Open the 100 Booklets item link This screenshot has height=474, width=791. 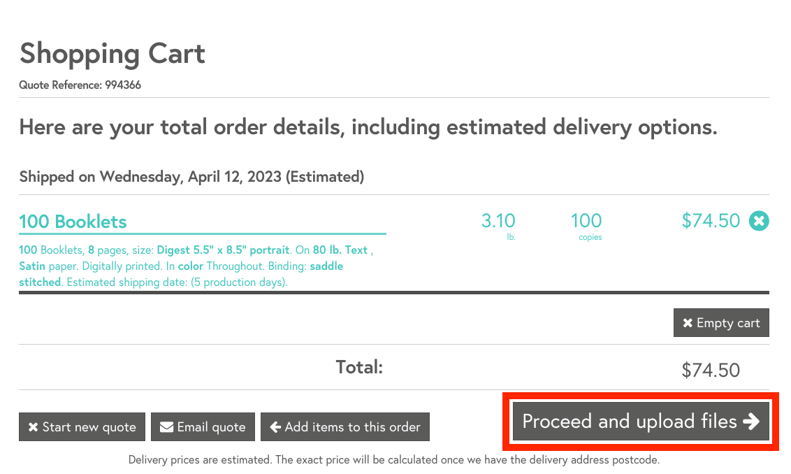(x=73, y=222)
